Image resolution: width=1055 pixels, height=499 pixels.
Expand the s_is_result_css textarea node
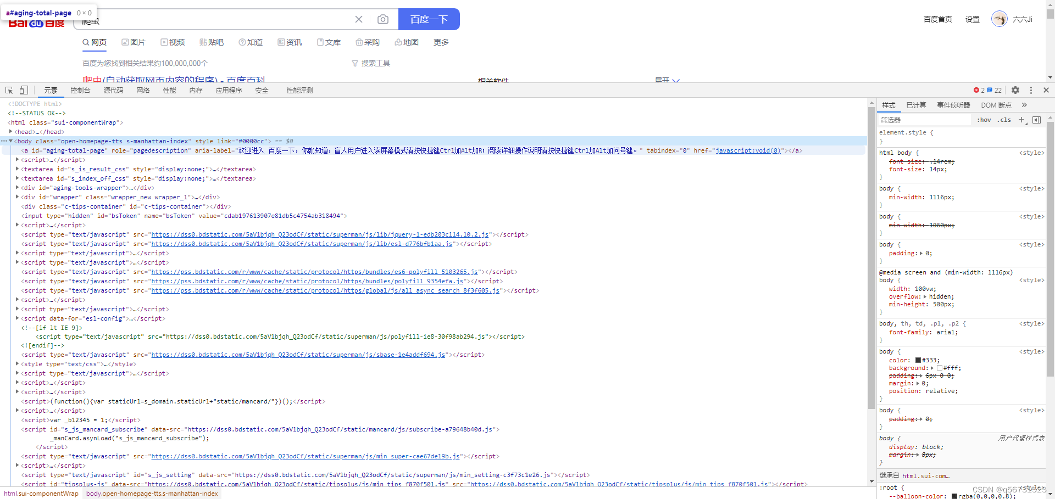[x=18, y=169]
